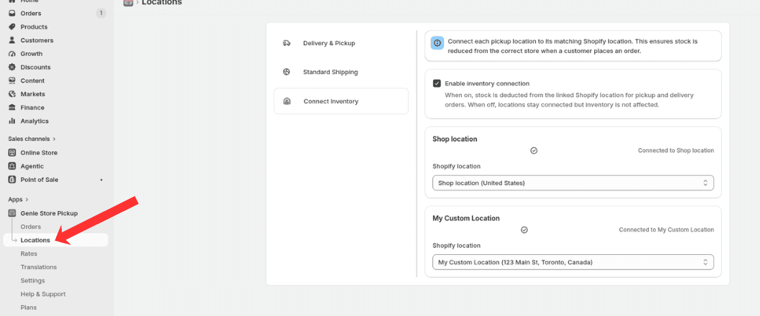Click the blue info icon in banner

[437, 43]
